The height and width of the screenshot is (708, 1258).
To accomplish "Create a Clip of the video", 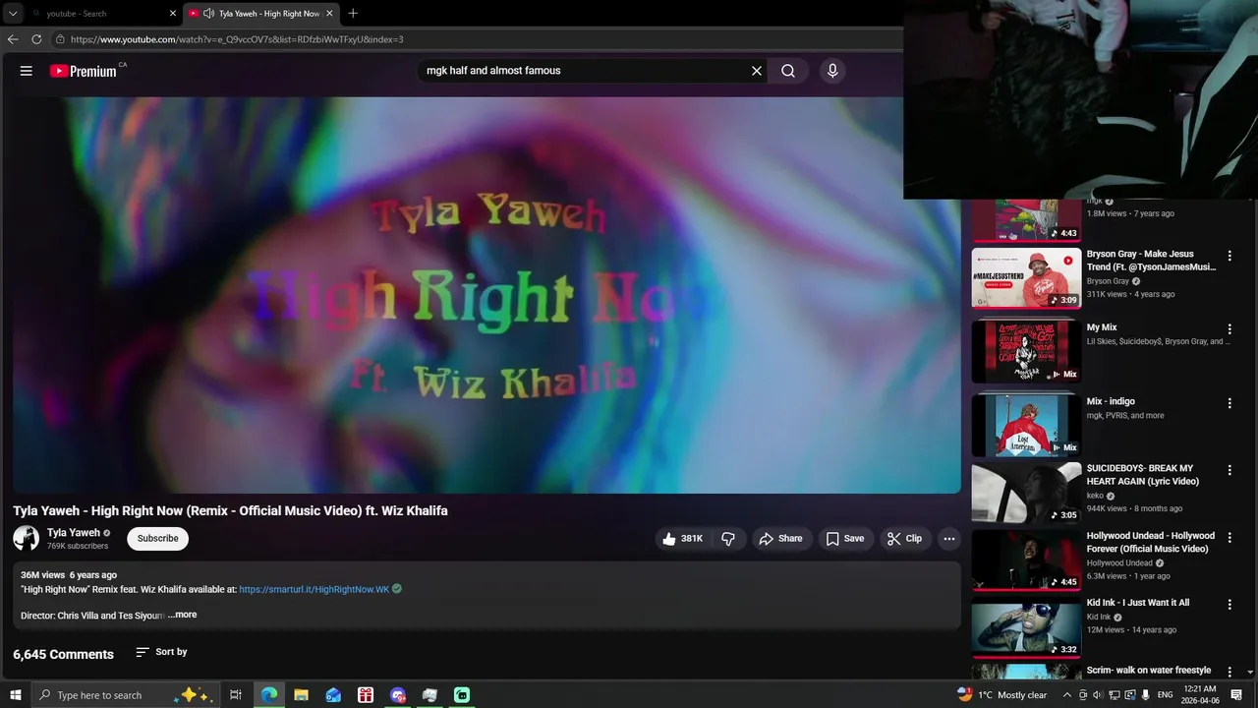I will (904, 539).
